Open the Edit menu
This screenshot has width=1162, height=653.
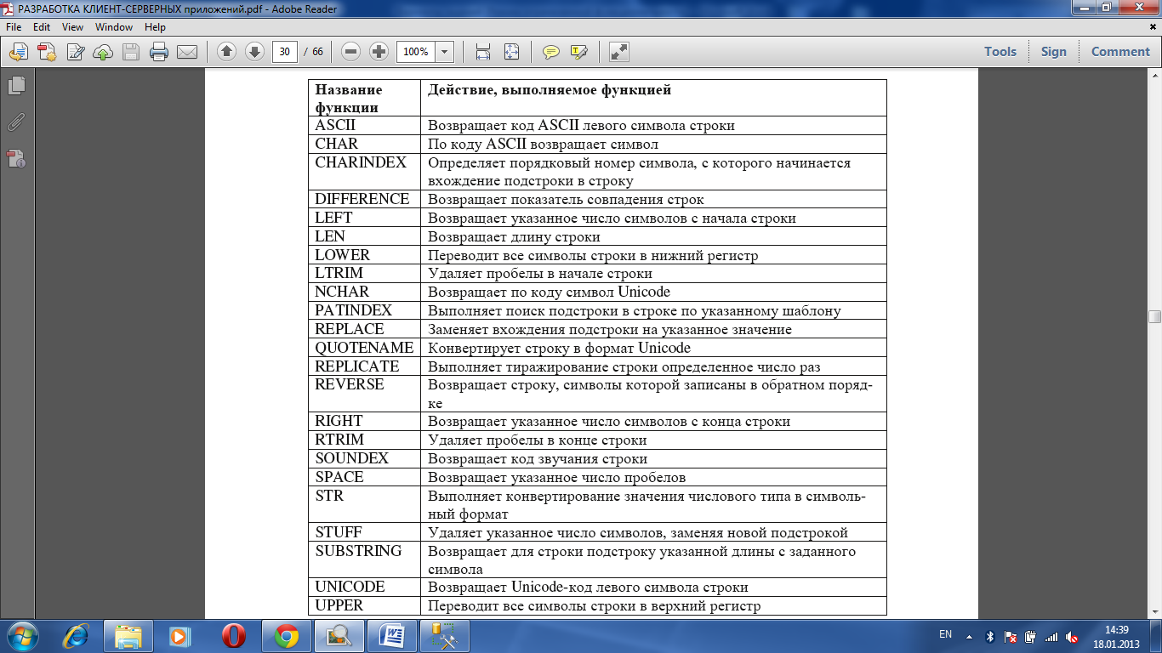(42, 27)
